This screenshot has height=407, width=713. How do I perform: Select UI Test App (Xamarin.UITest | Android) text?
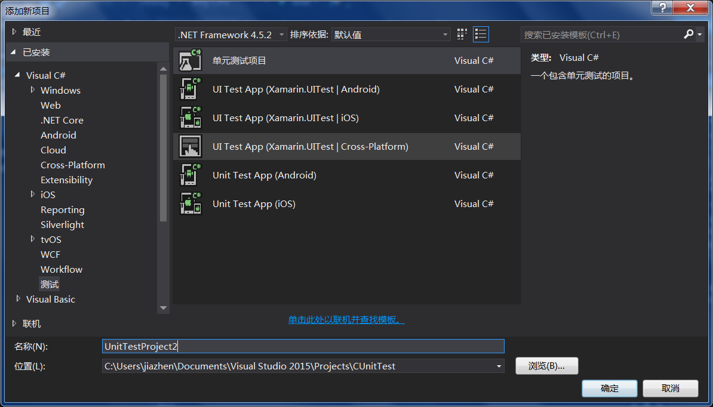pyautogui.click(x=296, y=90)
